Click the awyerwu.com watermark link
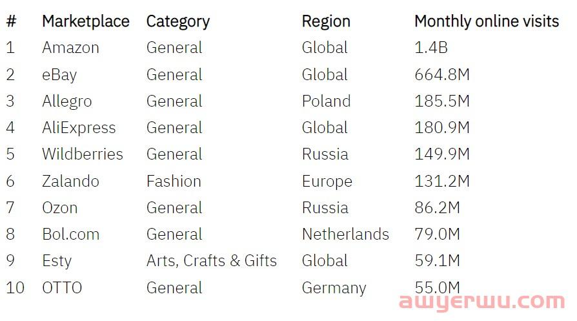 pos(481,302)
